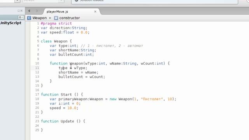
Task: Close the playerMove.js tab
Action: [95, 12]
